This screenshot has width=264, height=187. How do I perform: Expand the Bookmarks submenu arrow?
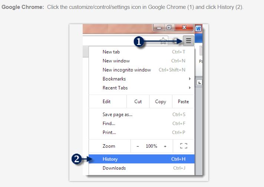[x=190, y=79]
